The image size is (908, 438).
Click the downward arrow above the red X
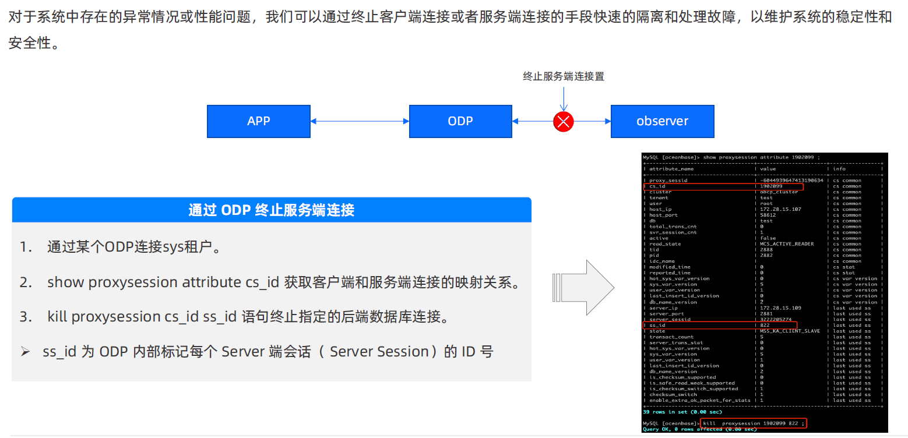click(x=564, y=98)
